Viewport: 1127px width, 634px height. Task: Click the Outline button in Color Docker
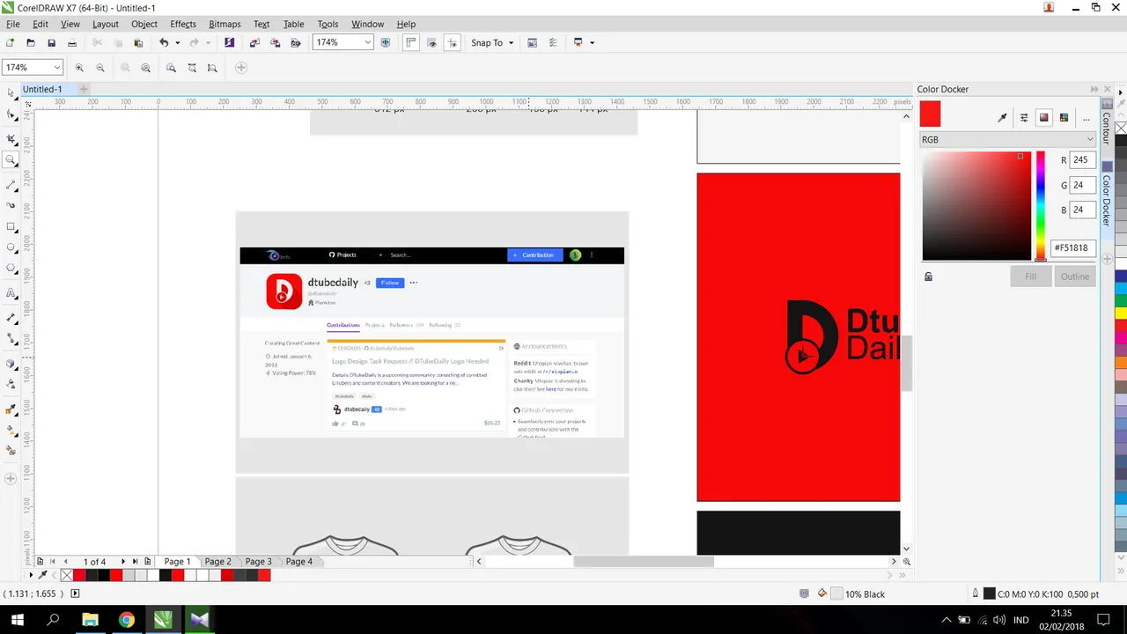tap(1075, 276)
